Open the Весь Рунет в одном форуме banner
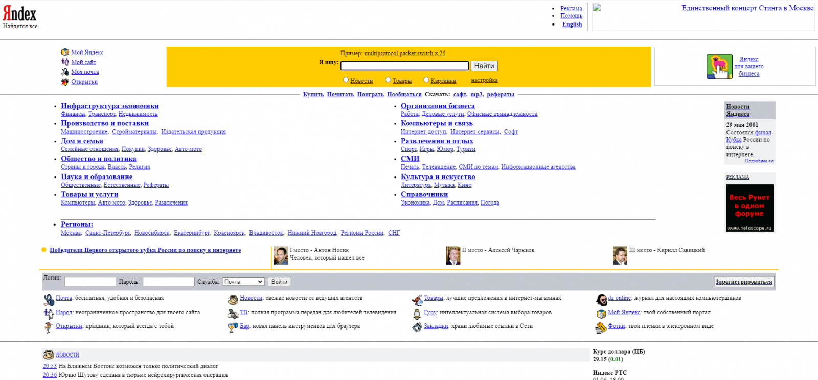Screen dimensions: 818x380 749,208
